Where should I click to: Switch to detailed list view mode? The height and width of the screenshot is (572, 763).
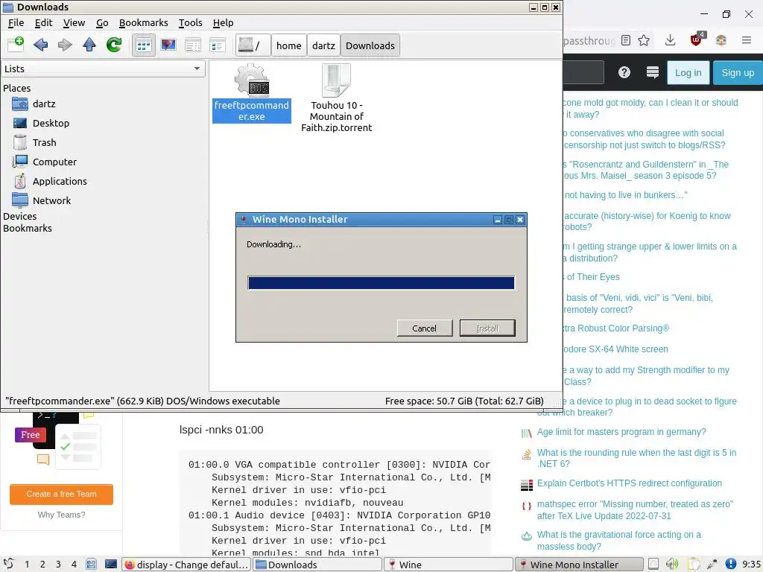click(193, 45)
